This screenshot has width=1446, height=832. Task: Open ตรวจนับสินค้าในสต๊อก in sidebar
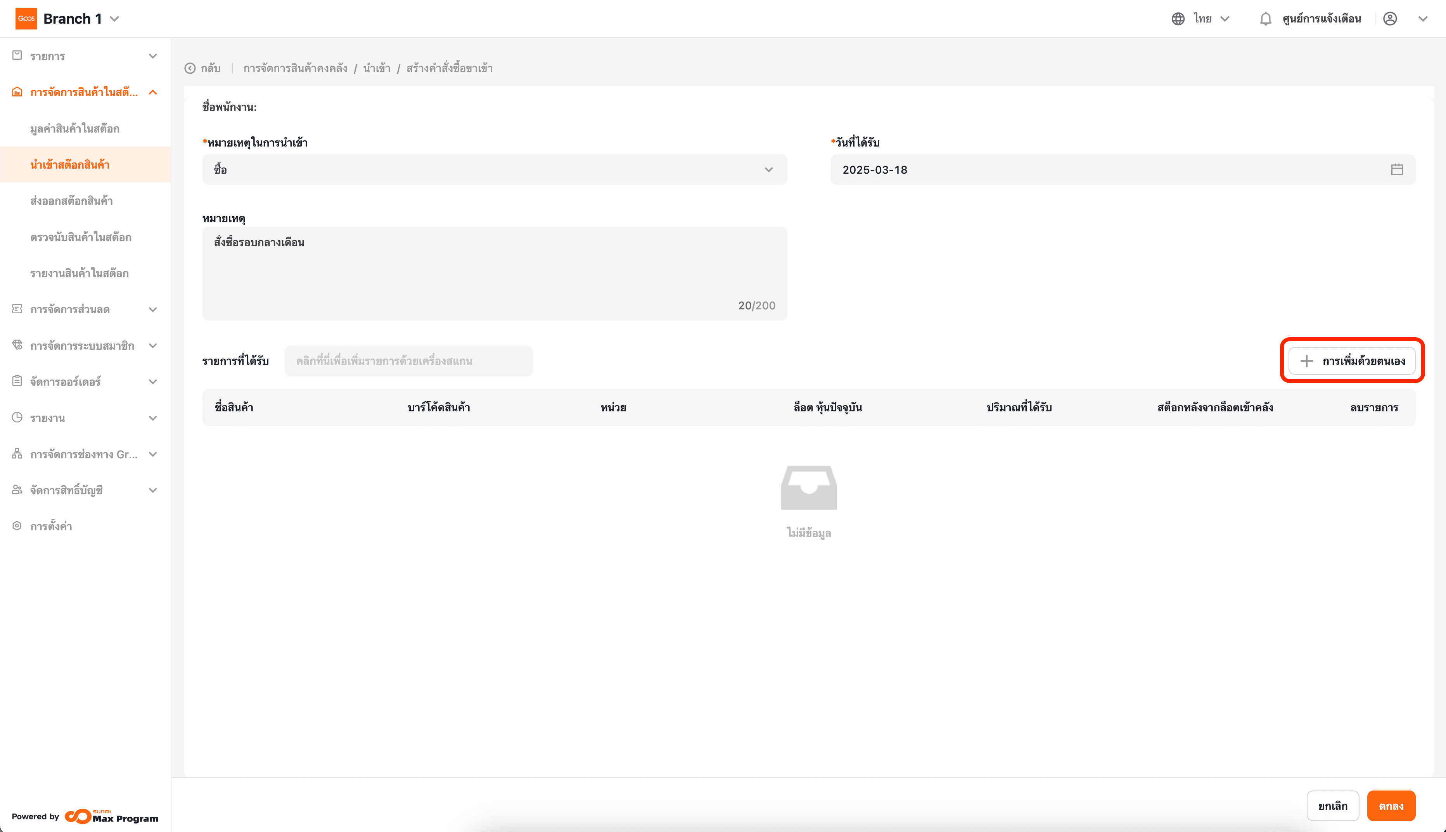click(x=81, y=237)
